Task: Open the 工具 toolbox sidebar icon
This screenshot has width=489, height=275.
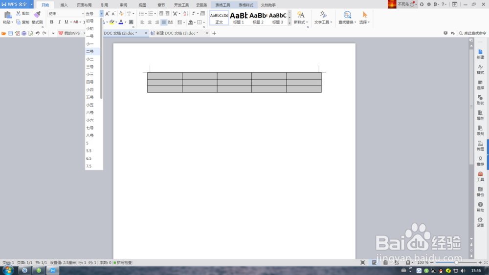Action: point(480,177)
